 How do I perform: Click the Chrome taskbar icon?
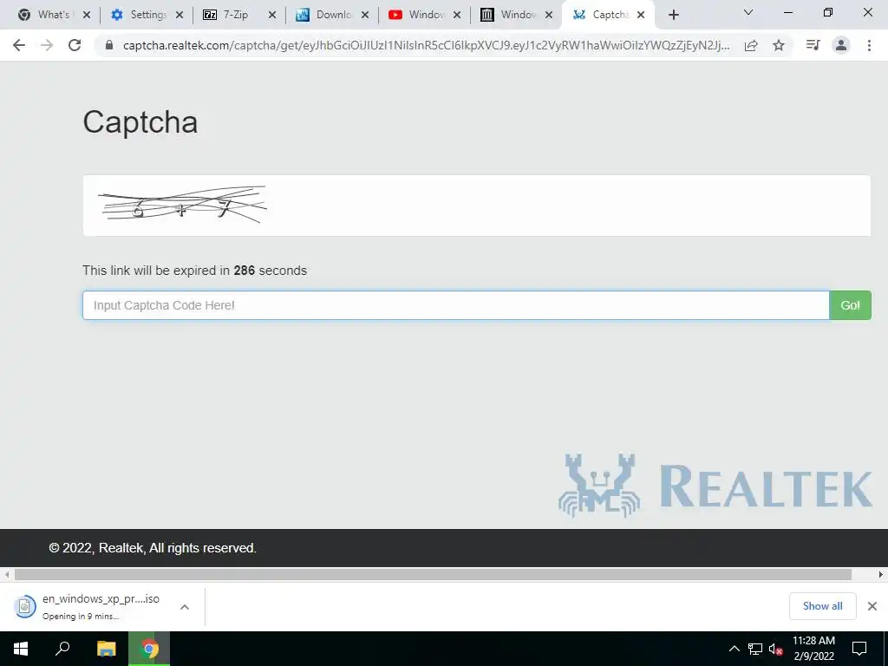pyautogui.click(x=149, y=649)
